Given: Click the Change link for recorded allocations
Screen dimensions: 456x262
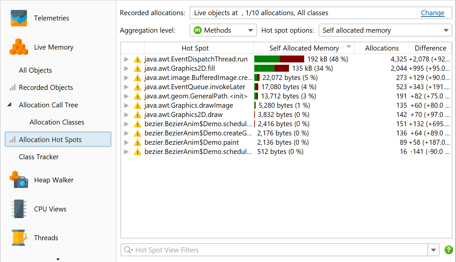Looking at the screenshot, I should point(433,13).
